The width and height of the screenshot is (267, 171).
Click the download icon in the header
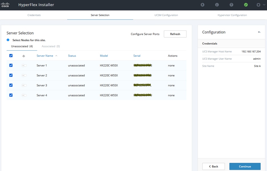tap(203, 5)
